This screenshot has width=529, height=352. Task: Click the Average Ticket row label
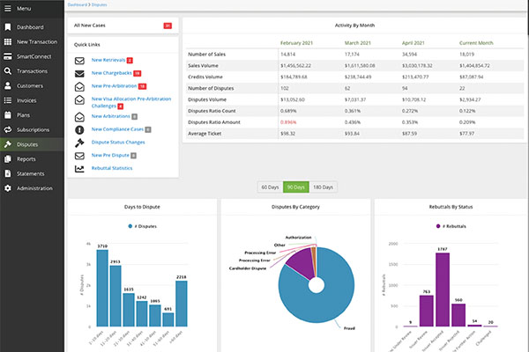click(205, 134)
